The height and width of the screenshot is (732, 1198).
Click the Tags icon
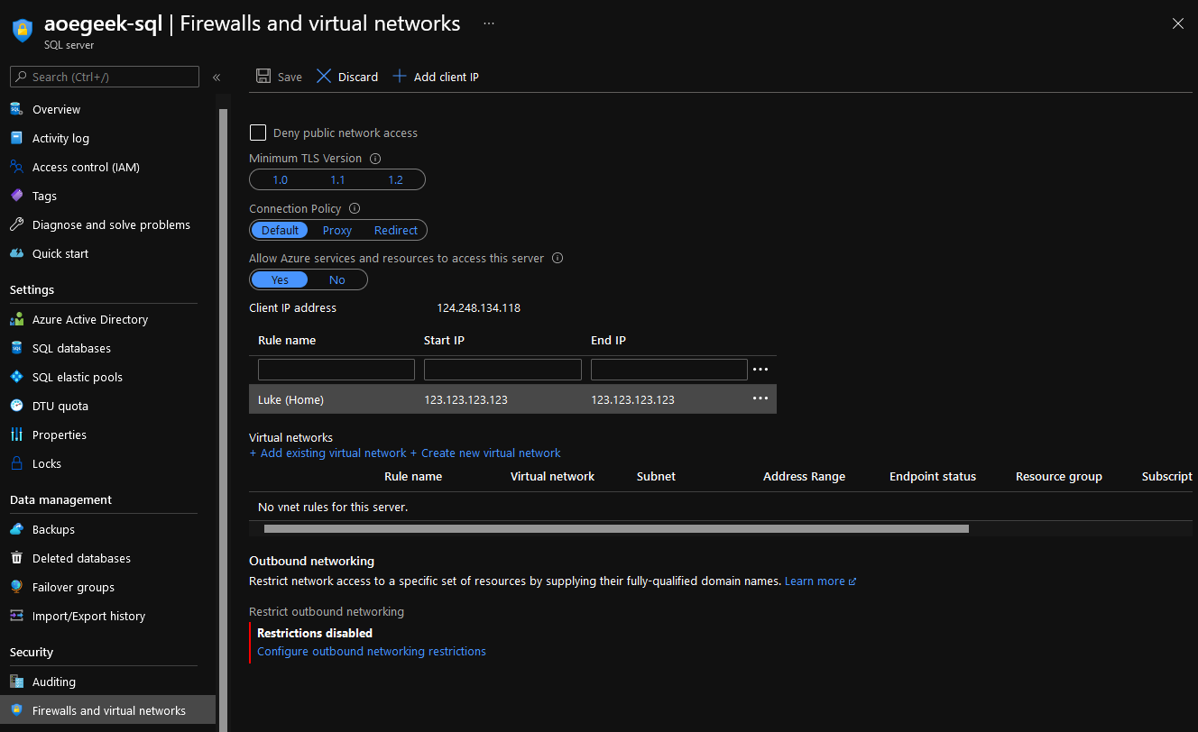click(x=16, y=196)
